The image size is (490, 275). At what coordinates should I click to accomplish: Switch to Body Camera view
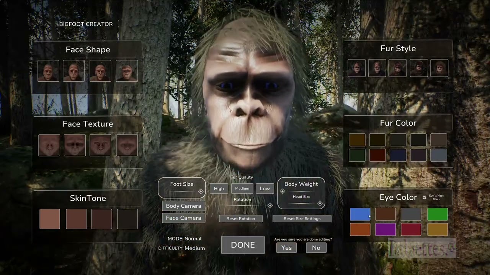[184, 206]
